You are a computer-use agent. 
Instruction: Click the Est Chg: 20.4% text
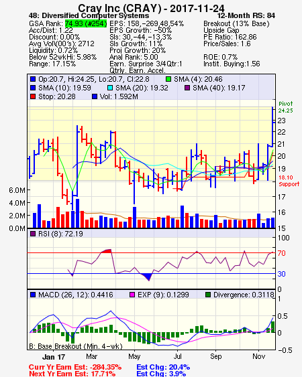163,368
